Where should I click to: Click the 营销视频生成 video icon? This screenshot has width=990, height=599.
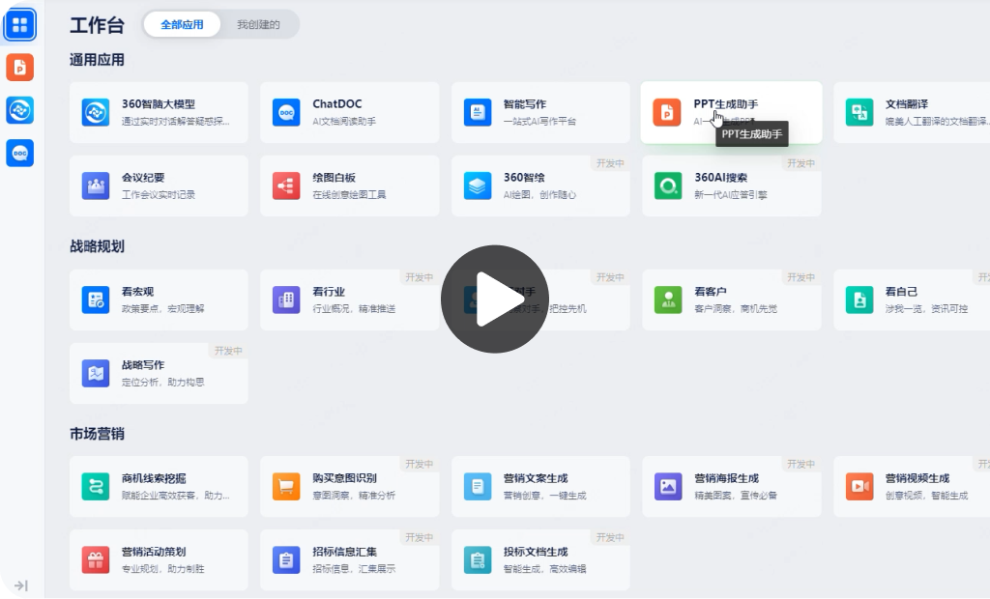[859, 487]
